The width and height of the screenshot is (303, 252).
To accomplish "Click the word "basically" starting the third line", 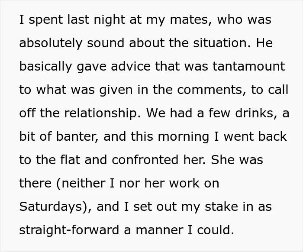I will (45, 67).
